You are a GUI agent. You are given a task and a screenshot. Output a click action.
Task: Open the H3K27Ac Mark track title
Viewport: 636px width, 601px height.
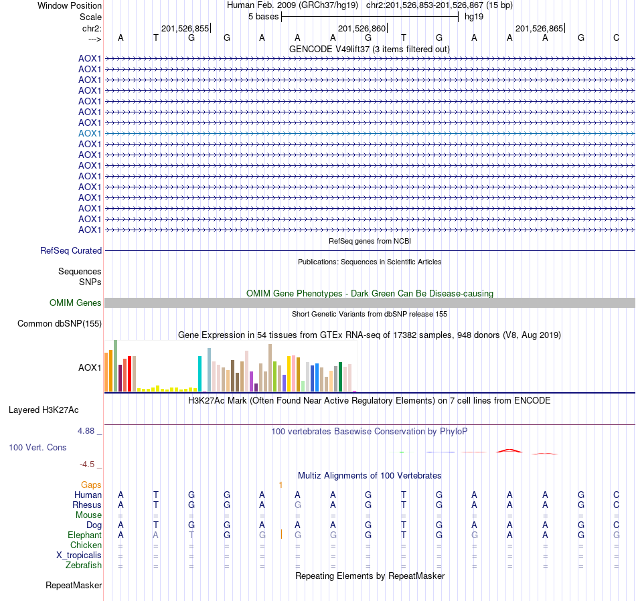pos(369,401)
